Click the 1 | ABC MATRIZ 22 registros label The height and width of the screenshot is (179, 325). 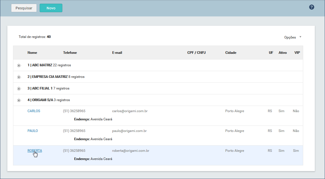(x=49, y=65)
